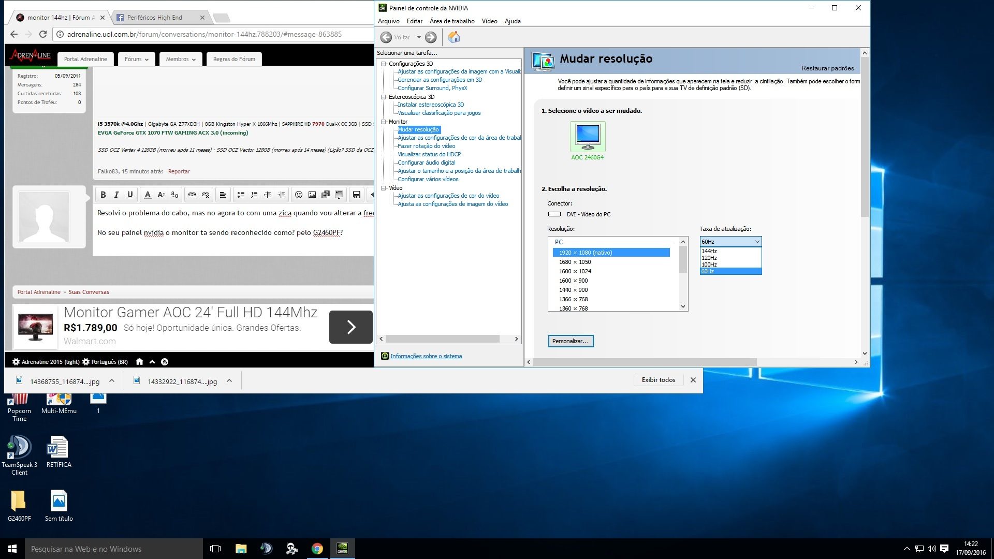Select 100Hz refresh rate option
Screen dimensions: 994x559
(730, 264)
